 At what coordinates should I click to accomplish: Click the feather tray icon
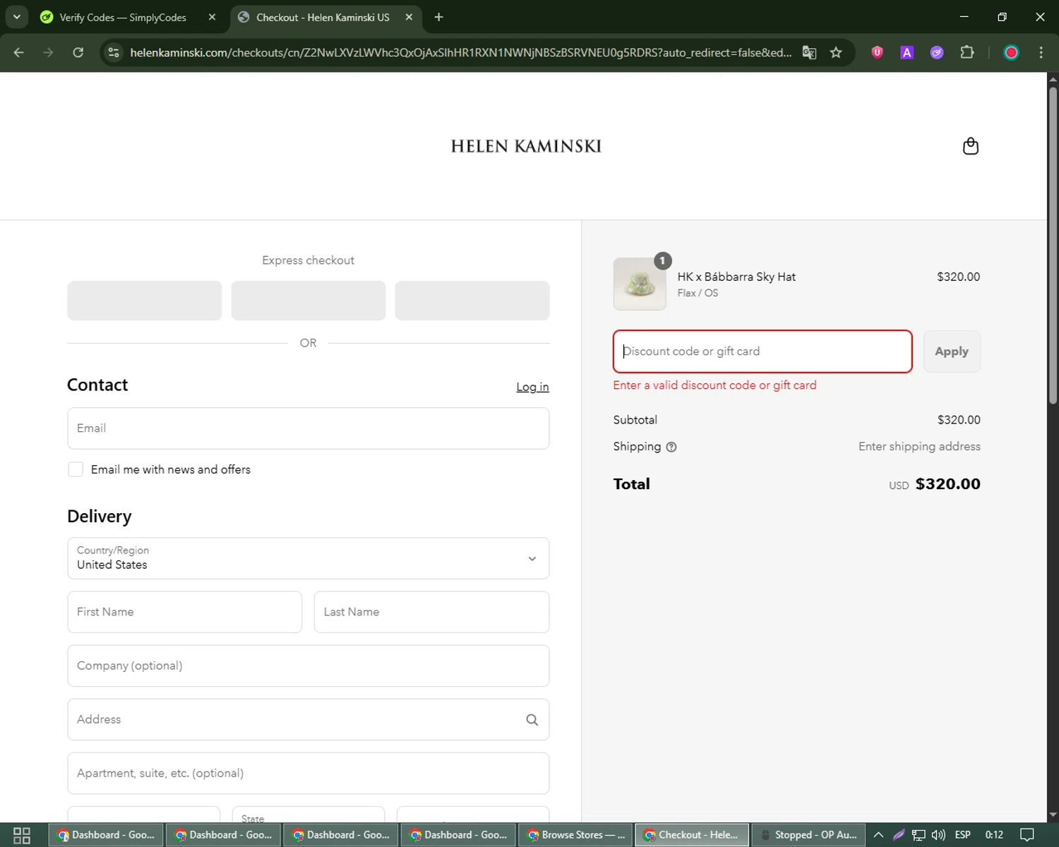pos(899,835)
